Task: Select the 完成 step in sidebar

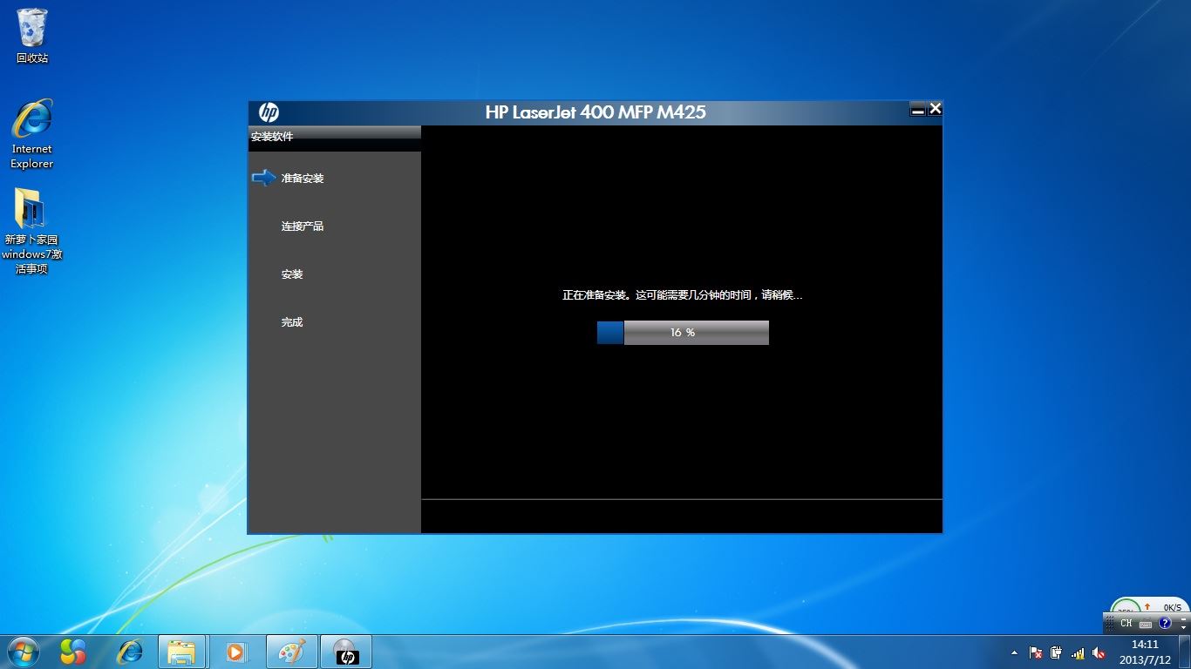Action: point(292,321)
